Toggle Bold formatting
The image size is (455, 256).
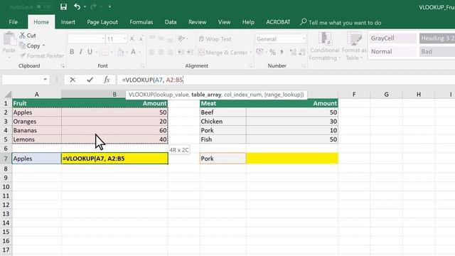pos(72,52)
